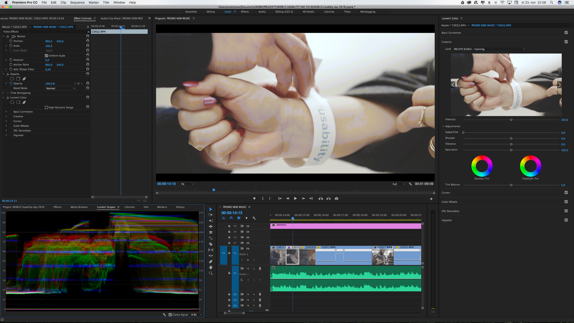Select the Selection tool arrow
This screenshot has height=323, width=574.
211,209
